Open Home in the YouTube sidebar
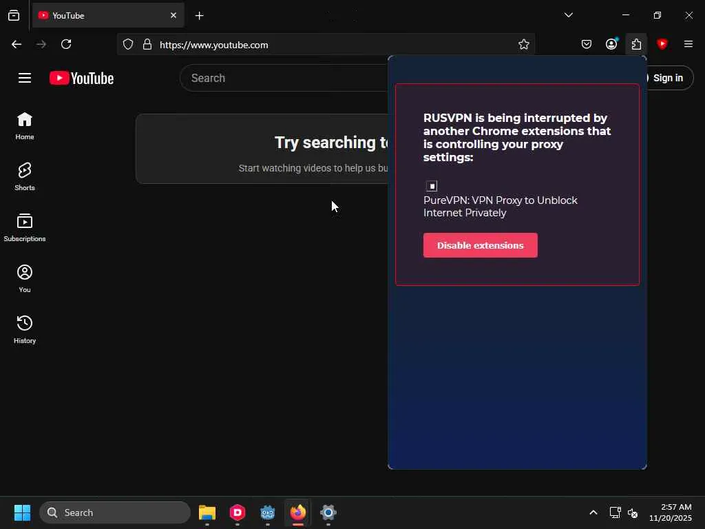This screenshot has height=529, width=705. tap(25, 126)
